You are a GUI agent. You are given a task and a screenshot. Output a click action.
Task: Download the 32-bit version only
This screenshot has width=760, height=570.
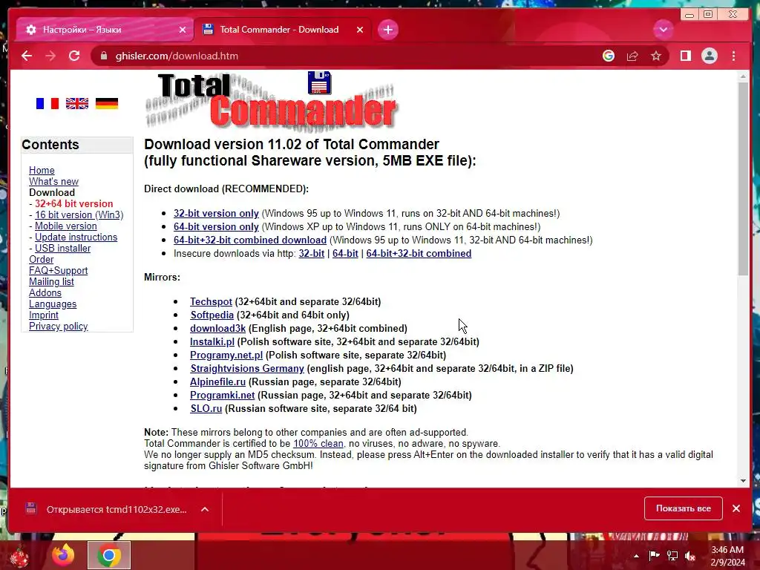click(216, 213)
